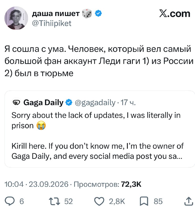
Task: Click the X.com watermark logo
Action: (x=175, y=14)
